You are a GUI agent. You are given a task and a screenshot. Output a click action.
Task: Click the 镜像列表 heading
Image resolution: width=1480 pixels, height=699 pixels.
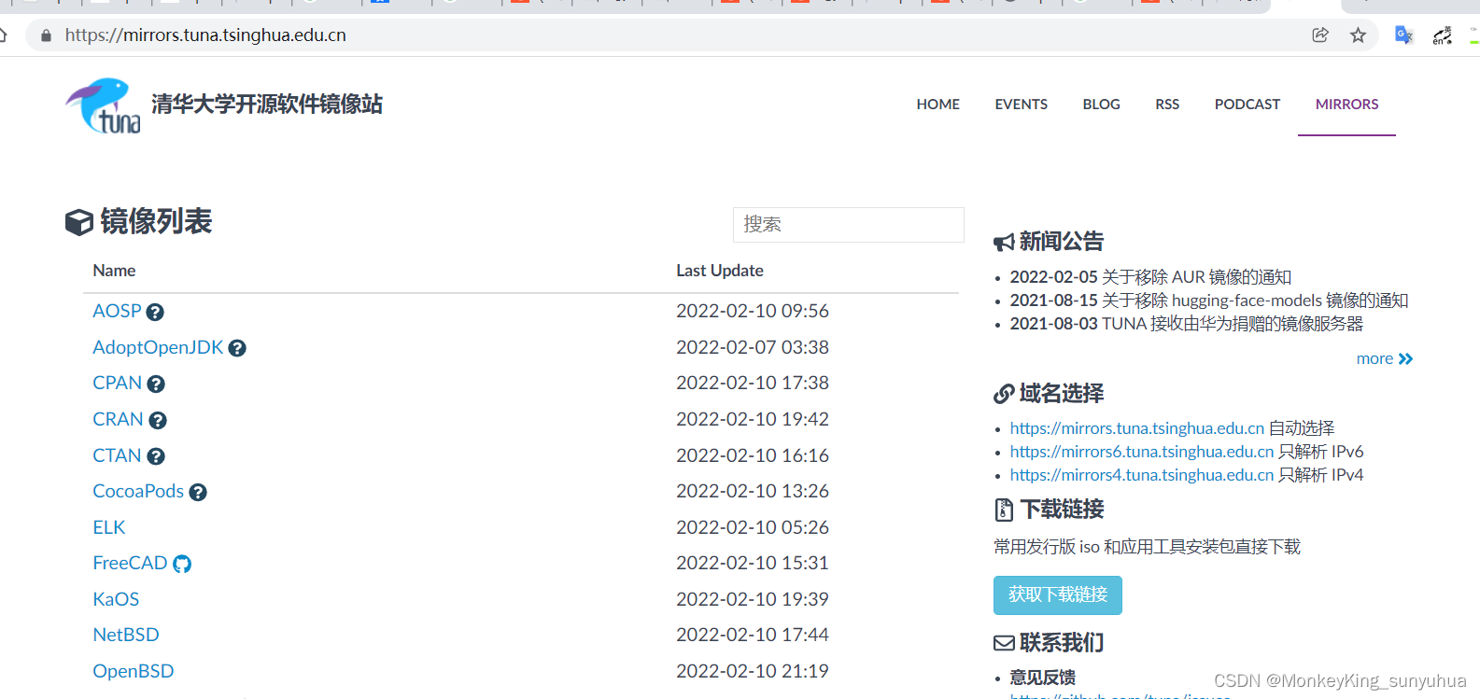coord(139,222)
